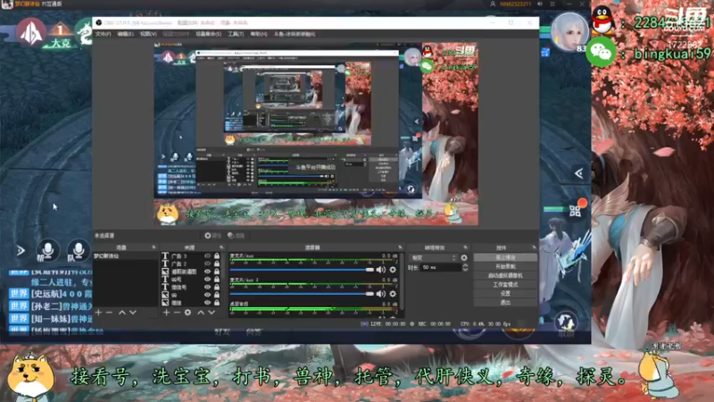714x402 pixels.
Task: Open the 文件(F) menu in OBS
Action: pyautogui.click(x=103, y=34)
